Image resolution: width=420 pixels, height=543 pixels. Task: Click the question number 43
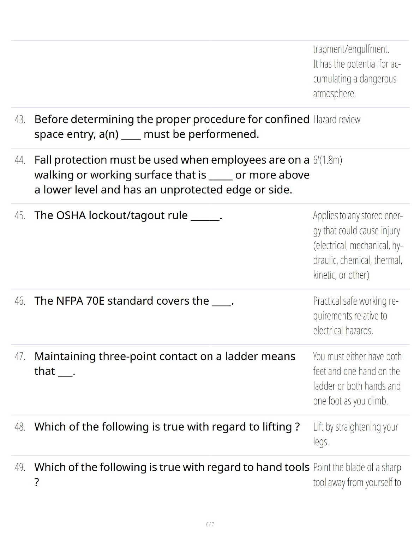(20, 120)
